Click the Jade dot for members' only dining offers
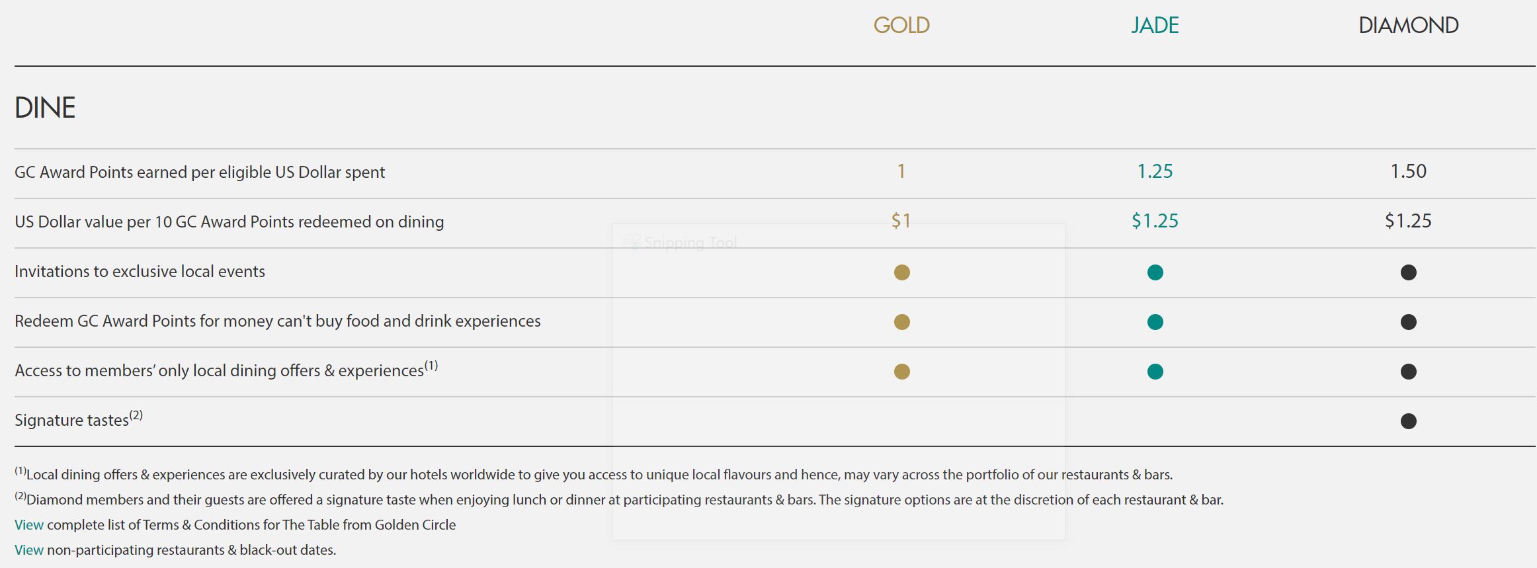The height and width of the screenshot is (568, 1537). [1155, 372]
